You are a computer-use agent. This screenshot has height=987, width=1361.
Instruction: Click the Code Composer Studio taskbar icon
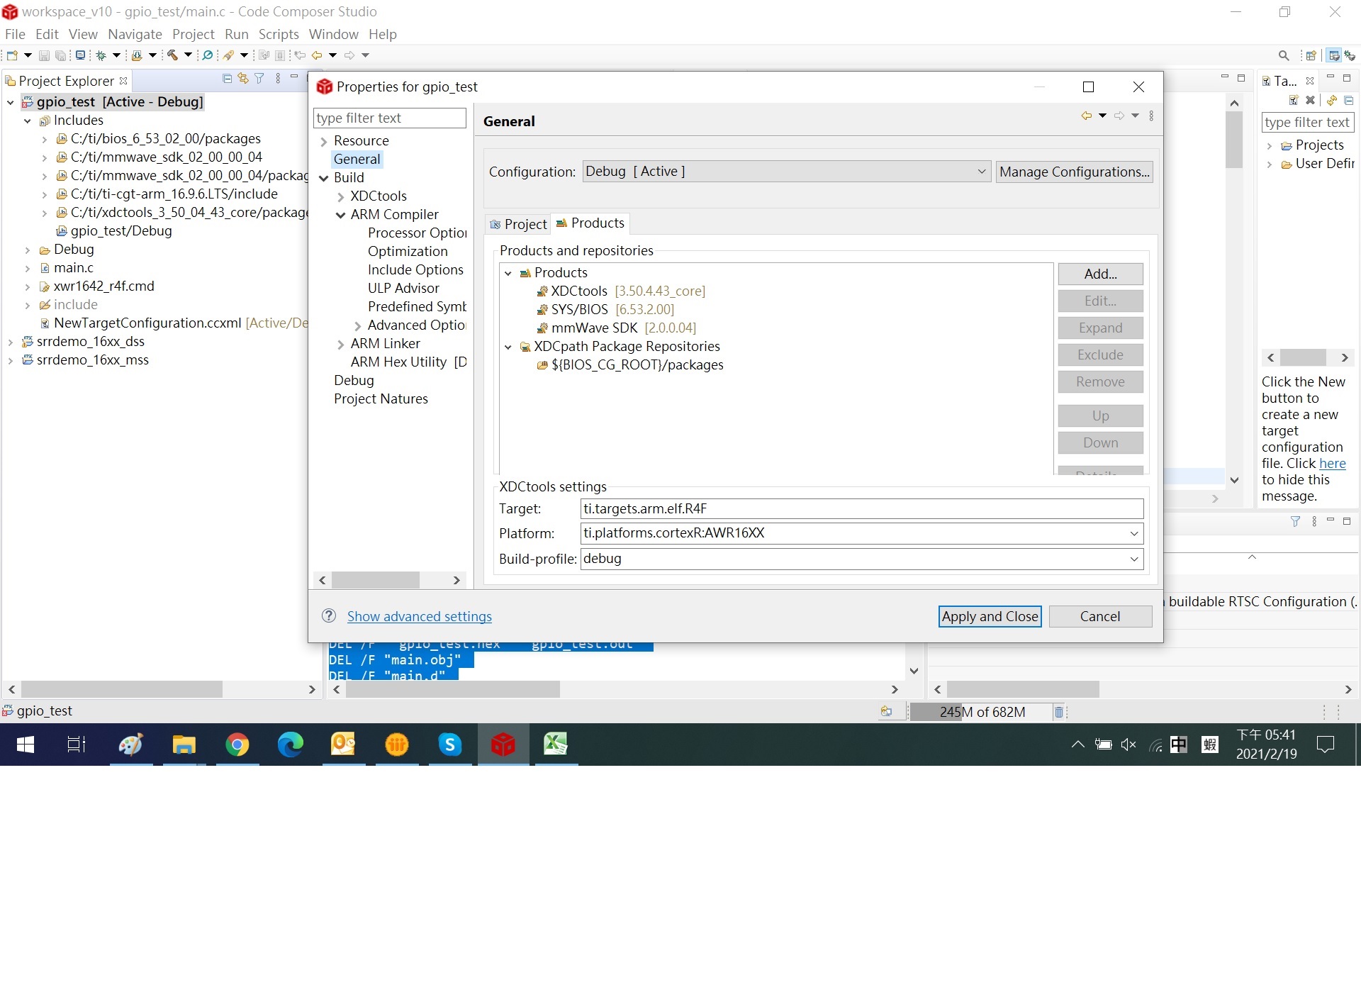click(503, 745)
